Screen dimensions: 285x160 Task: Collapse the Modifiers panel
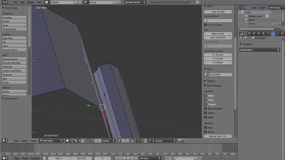tap(241, 44)
